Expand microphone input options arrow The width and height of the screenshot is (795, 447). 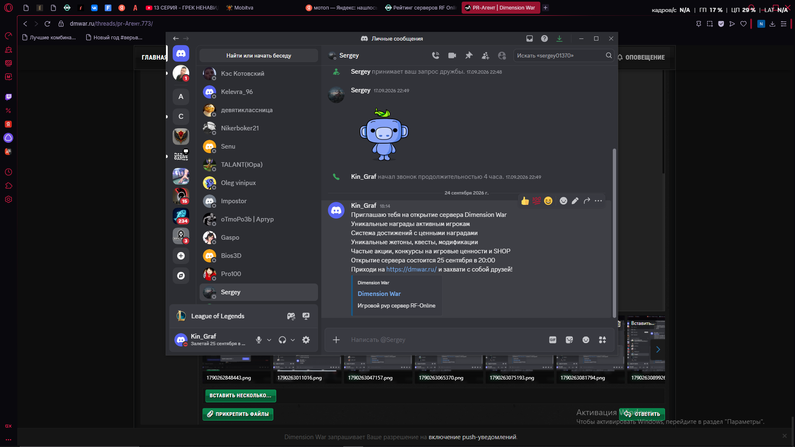pyautogui.click(x=269, y=340)
